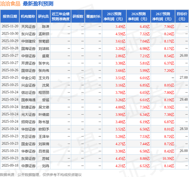This screenshot has width=189, height=177.
Task: Click the 洽洽食品 title text
Action: pos(10,3)
